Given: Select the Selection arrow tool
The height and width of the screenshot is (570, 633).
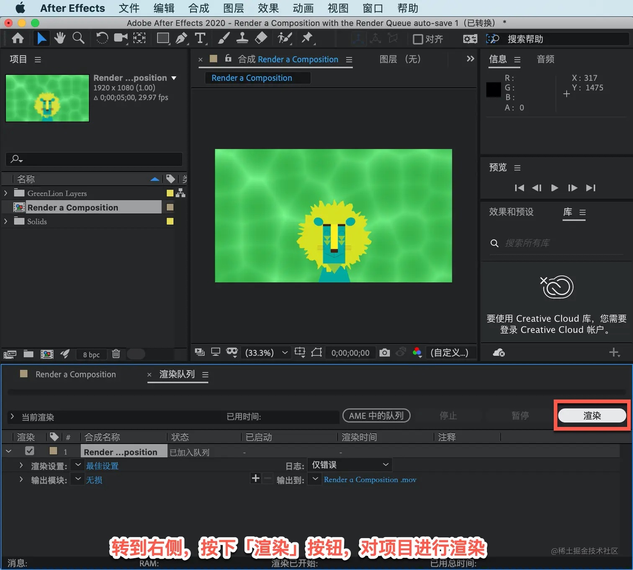Looking at the screenshot, I should click(41, 39).
